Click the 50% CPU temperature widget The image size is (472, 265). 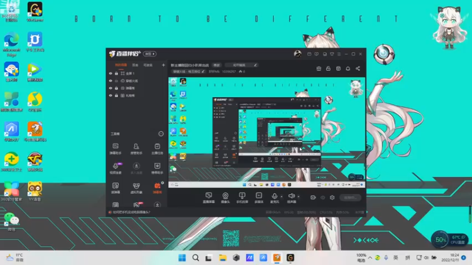click(x=450, y=240)
